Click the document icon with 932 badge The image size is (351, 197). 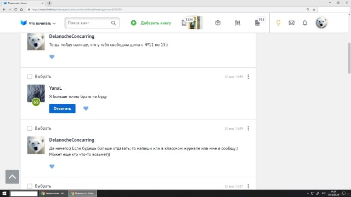tap(257, 23)
